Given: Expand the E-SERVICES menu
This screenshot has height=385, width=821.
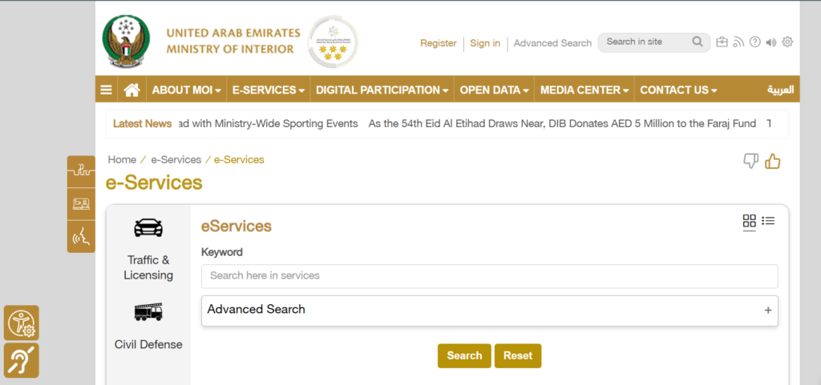Looking at the screenshot, I should 269,90.
